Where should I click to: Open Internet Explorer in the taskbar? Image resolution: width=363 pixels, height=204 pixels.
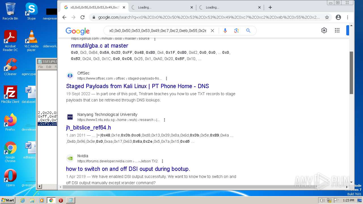click(22, 200)
